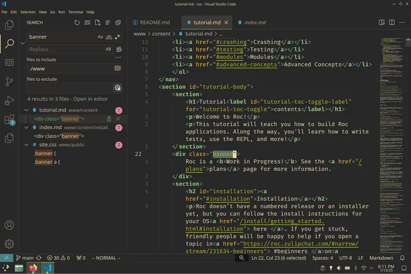Select Markdown language mode in status bar
The image size is (411, 274).
tap(381, 258)
